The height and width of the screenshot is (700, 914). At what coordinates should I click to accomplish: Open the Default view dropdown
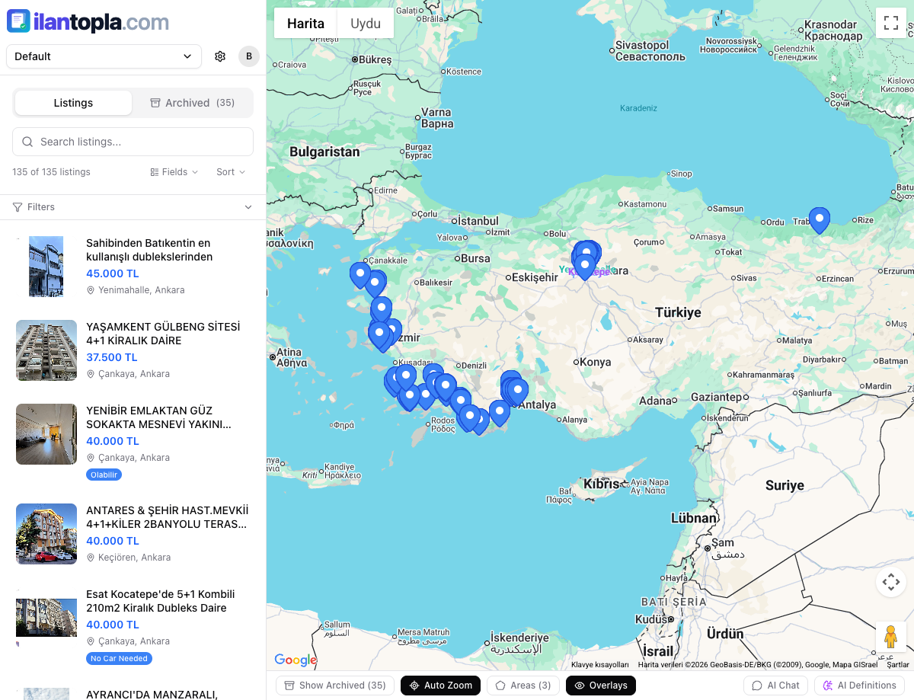click(103, 56)
